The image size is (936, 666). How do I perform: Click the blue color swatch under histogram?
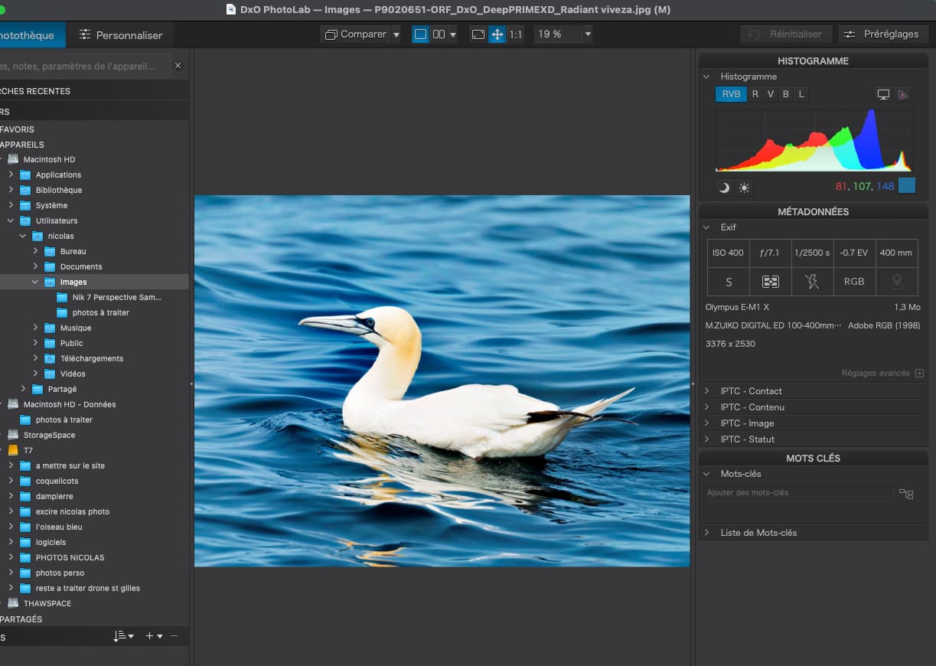point(907,186)
